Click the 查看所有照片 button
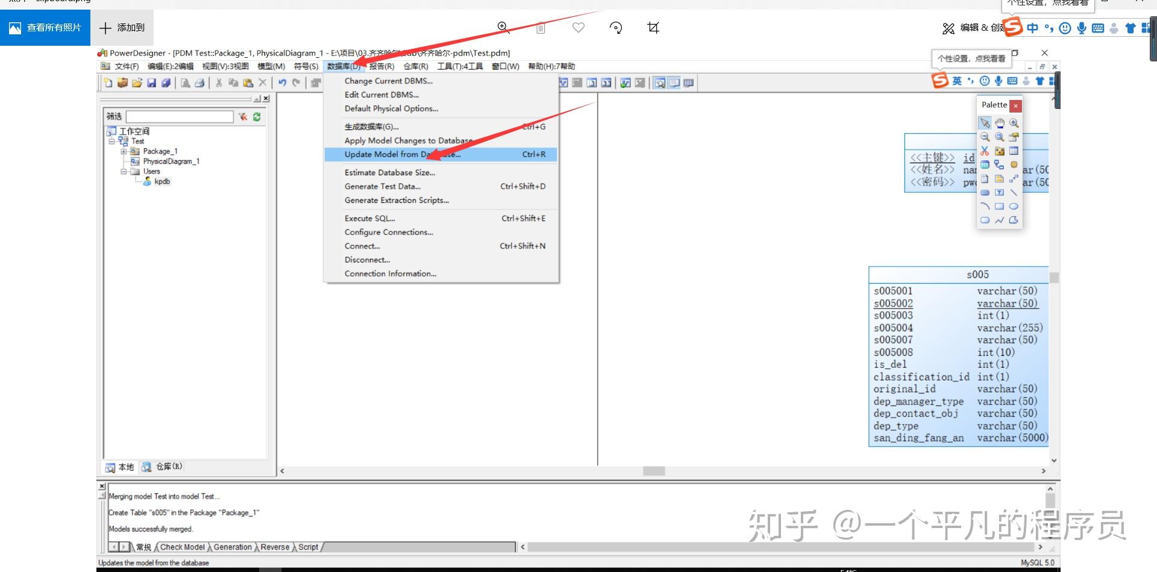 tap(45, 28)
